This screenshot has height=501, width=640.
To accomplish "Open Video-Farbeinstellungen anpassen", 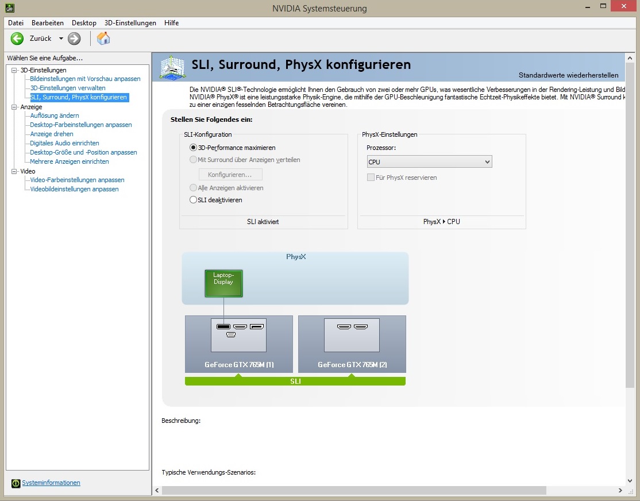I will 77,180.
